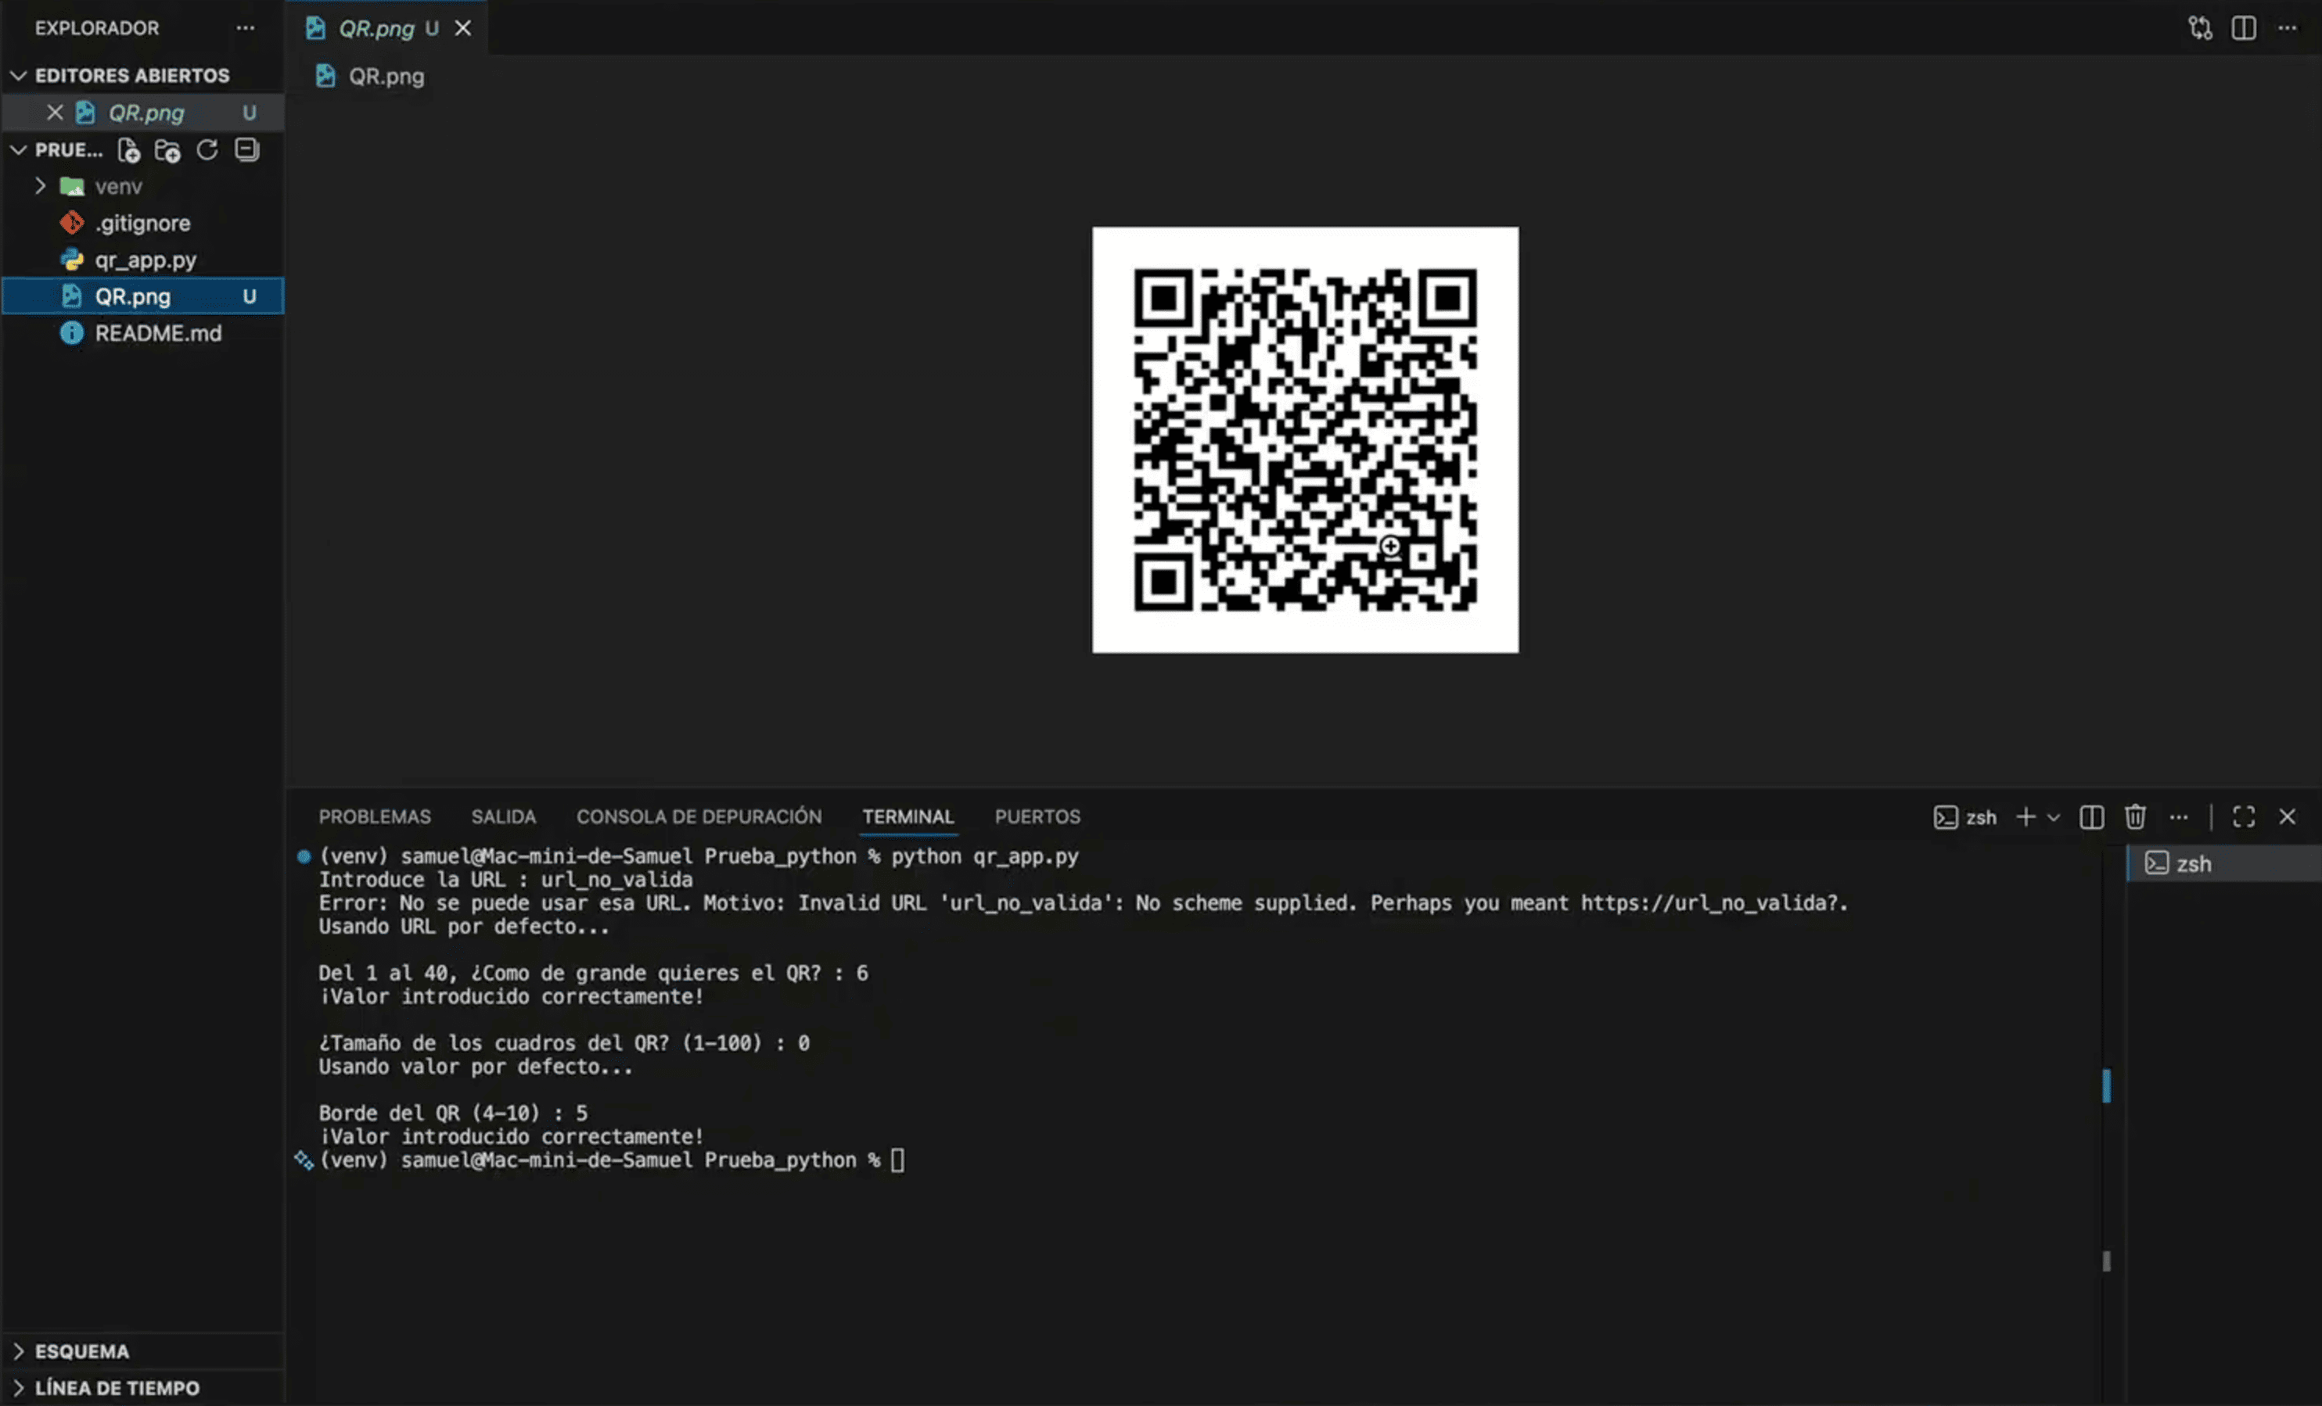Refresh the explorer file tree
Screen dimensions: 2322x1406
[207, 151]
